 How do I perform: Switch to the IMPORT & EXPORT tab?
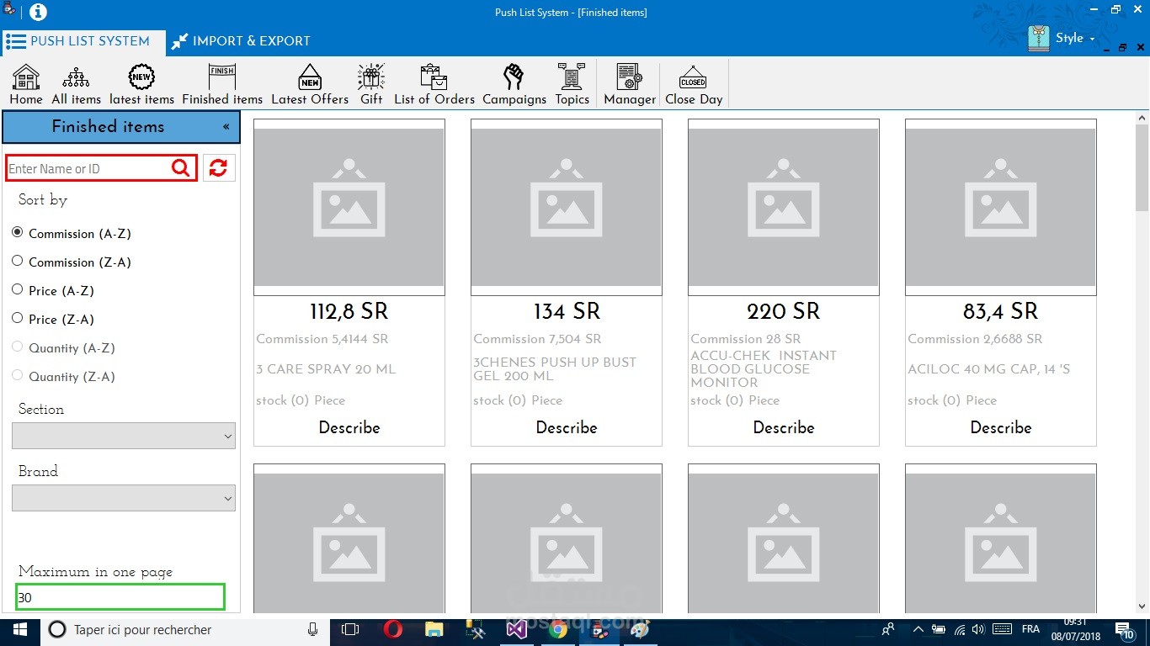click(x=242, y=41)
